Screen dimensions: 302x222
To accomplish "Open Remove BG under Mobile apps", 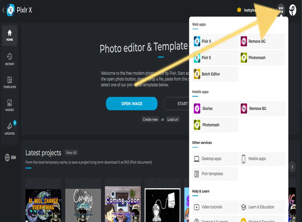I will [262, 108].
